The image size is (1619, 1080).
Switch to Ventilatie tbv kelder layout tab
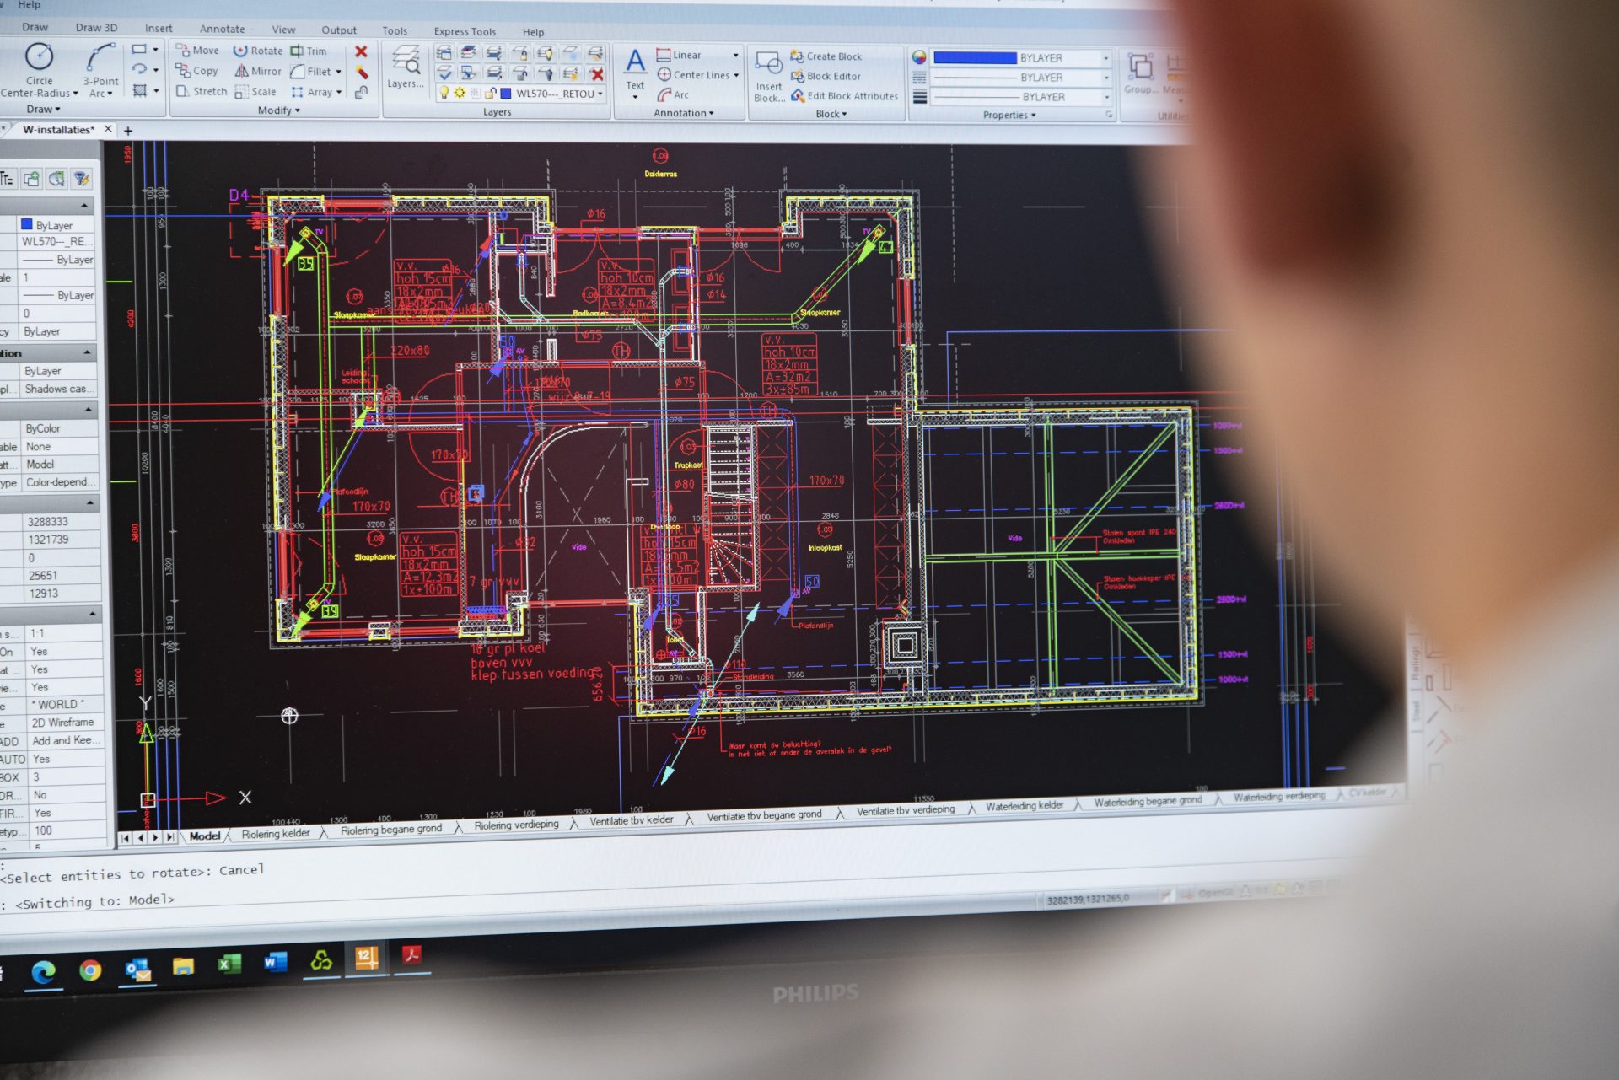(631, 820)
